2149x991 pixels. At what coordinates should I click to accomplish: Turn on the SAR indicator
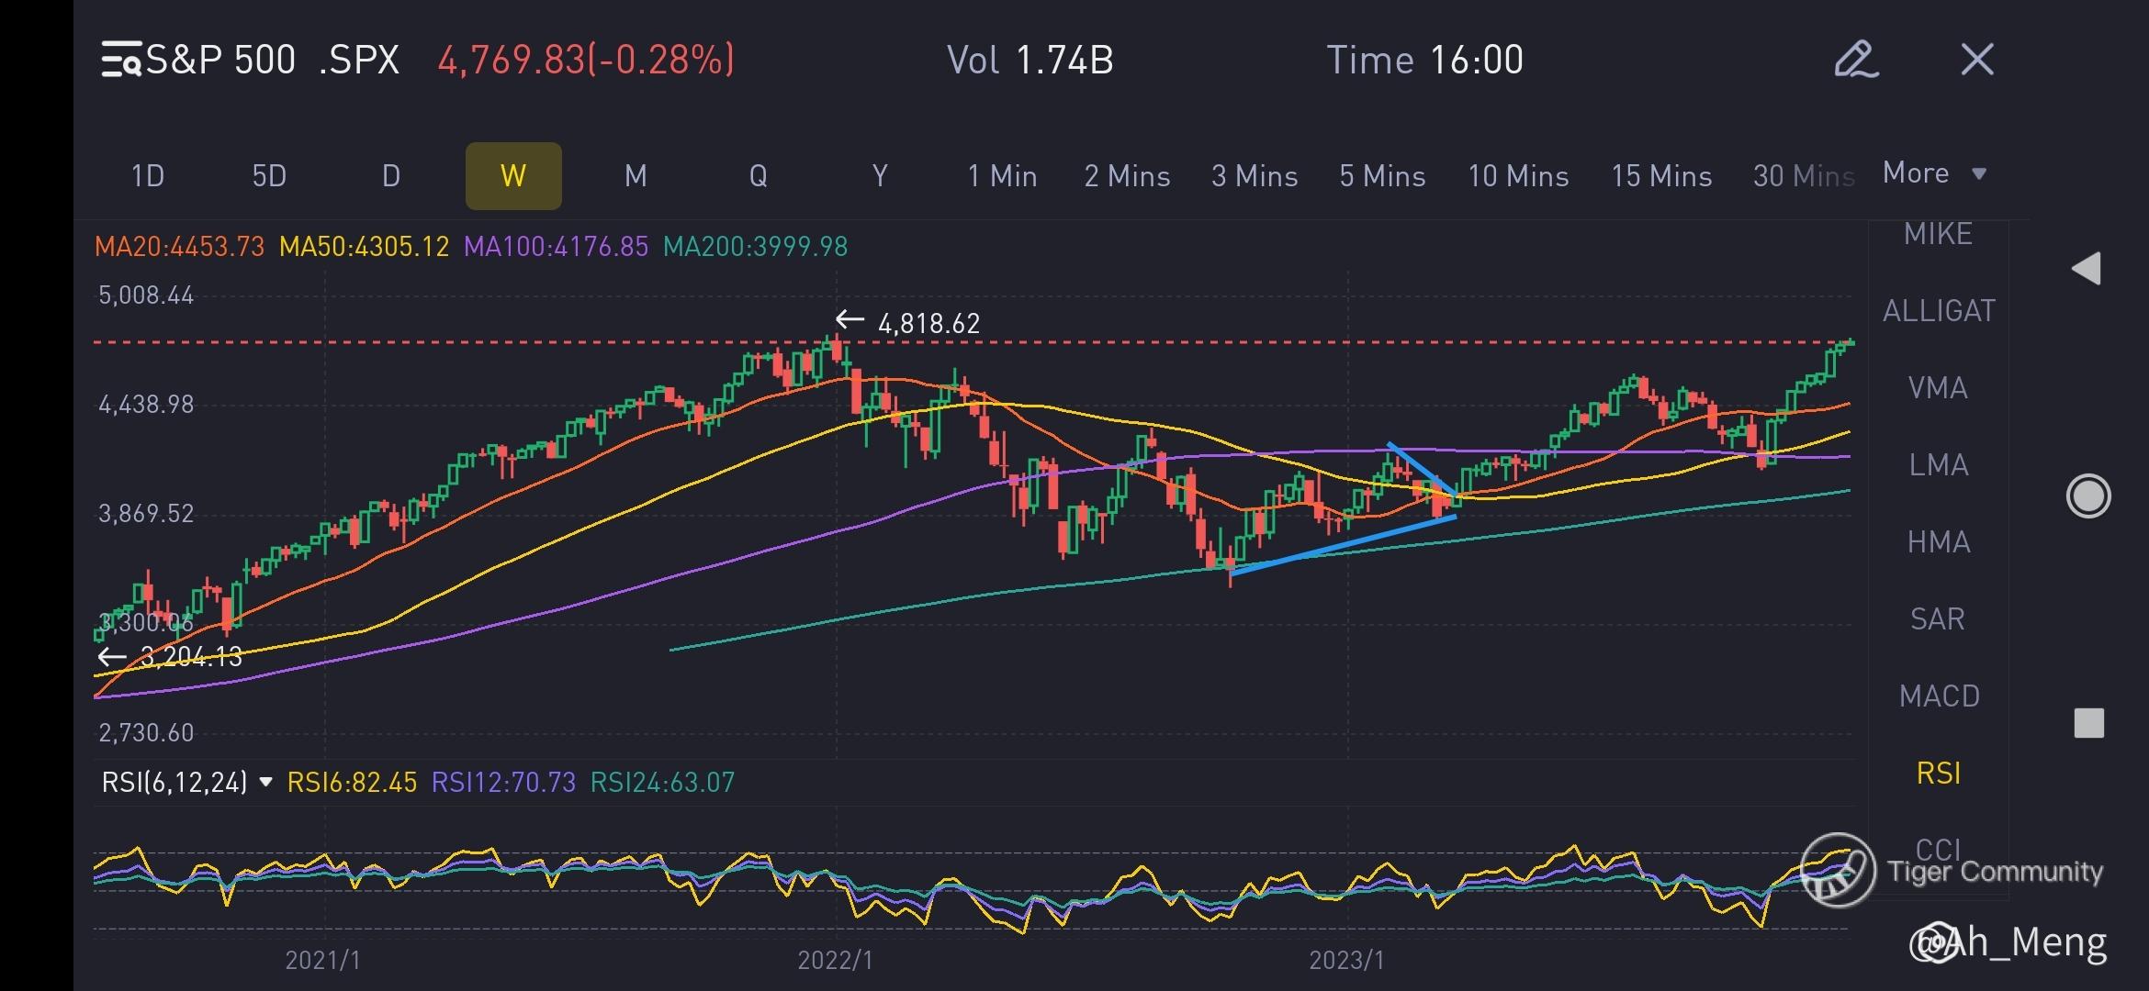point(1937,619)
